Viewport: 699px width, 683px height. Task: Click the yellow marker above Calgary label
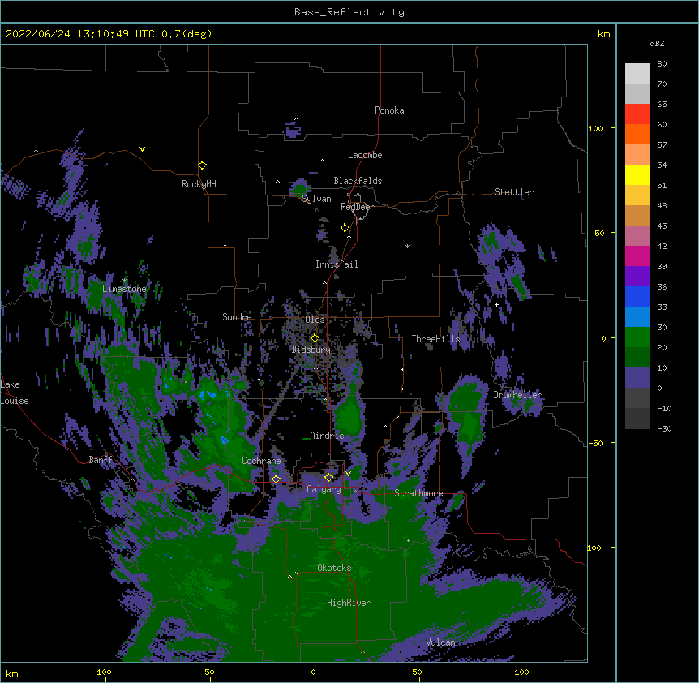pos(328,478)
